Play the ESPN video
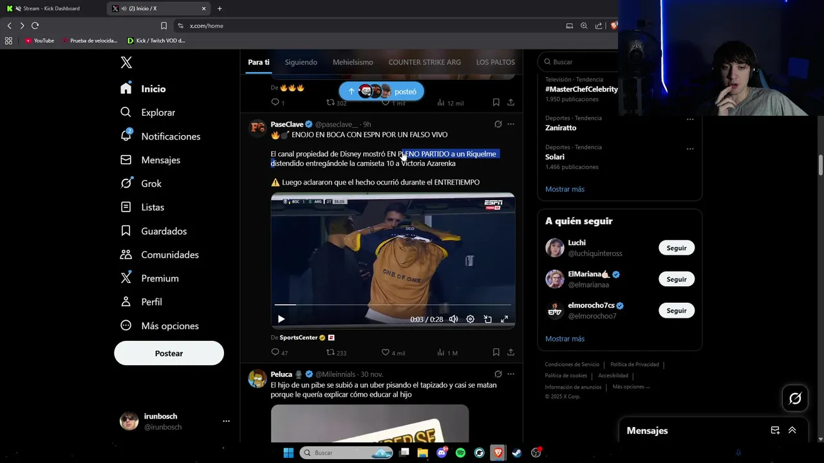The width and height of the screenshot is (824, 463). [281, 319]
